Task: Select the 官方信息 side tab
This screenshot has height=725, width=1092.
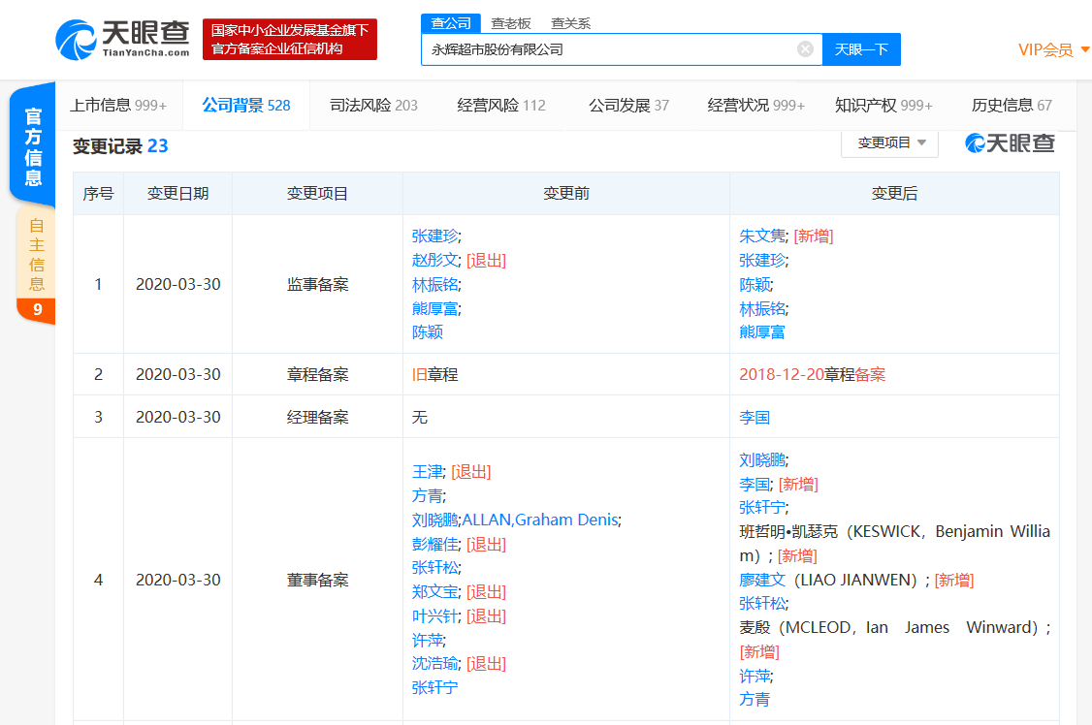Action: [x=33, y=145]
